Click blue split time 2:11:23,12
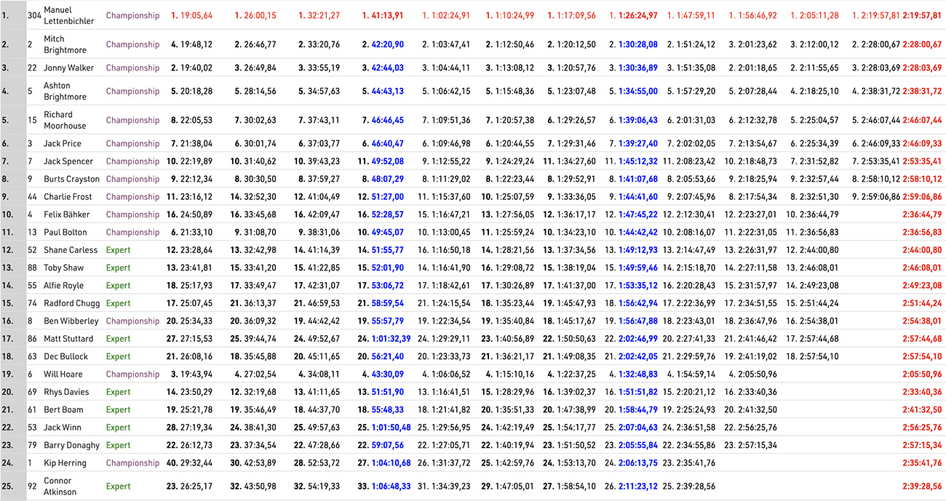 coord(637,486)
